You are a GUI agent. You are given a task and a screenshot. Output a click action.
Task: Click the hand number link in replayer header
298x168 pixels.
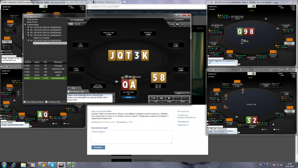point(79,20)
